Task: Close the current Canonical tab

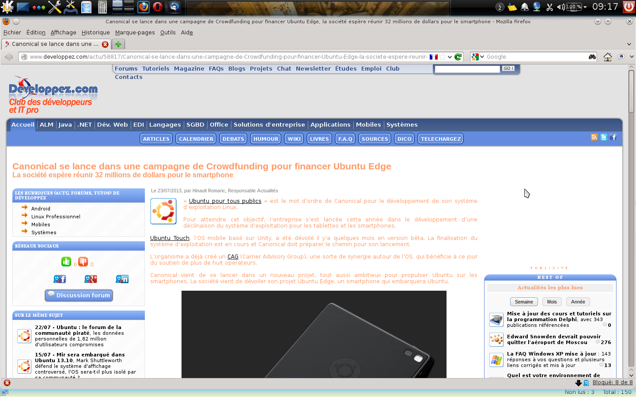Action: tap(105, 44)
